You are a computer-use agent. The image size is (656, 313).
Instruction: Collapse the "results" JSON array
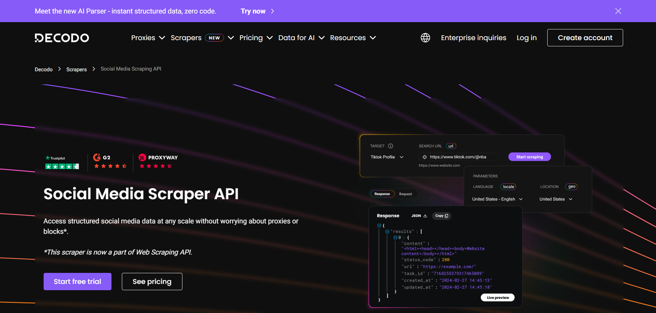click(x=387, y=232)
